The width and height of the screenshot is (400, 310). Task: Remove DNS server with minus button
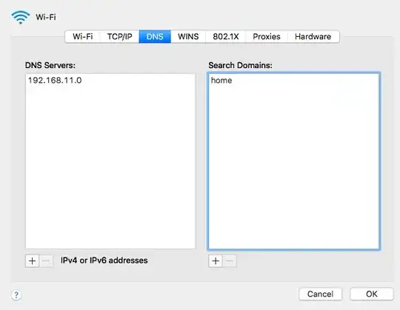coord(46,261)
